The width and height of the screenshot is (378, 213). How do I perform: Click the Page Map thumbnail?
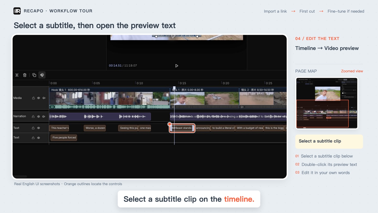[x=327, y=103]
